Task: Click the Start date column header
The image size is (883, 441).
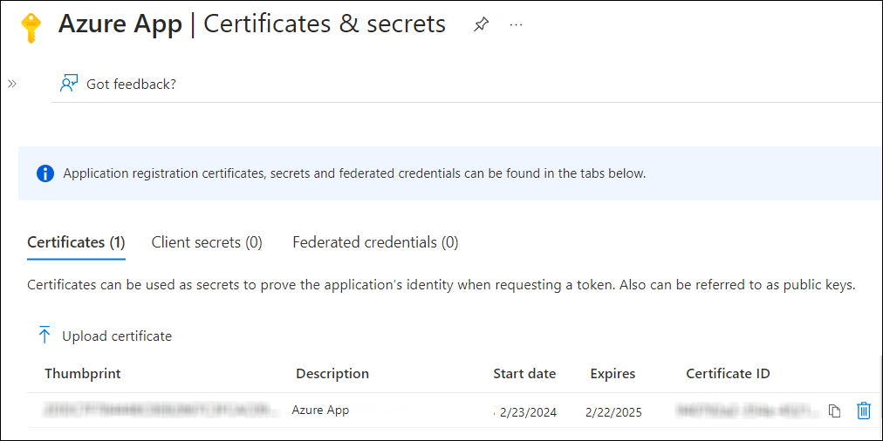Action: (x=524, y=374)
